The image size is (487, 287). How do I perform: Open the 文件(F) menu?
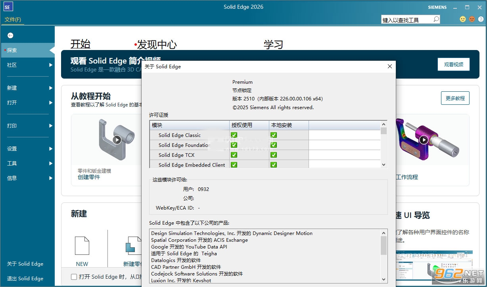(13, 19)
